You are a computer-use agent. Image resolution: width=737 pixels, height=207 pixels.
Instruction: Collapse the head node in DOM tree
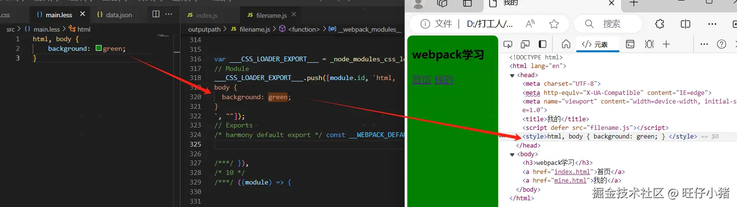[512, 75]
